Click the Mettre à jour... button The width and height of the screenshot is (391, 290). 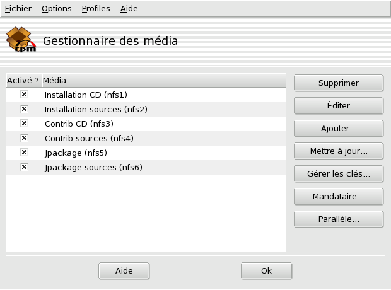point(339,151)
